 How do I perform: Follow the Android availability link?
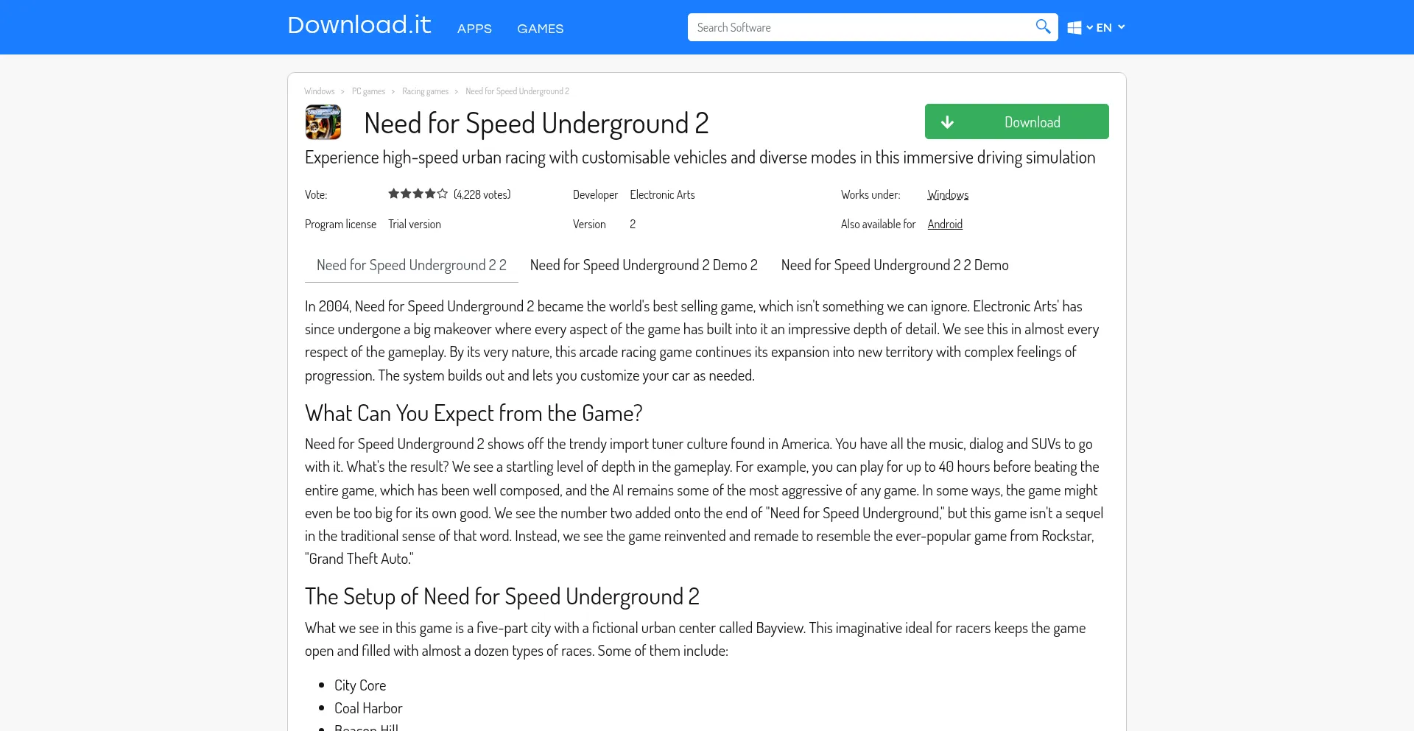945,225
